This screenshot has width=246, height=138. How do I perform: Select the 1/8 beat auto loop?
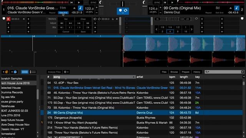point(162,27)
